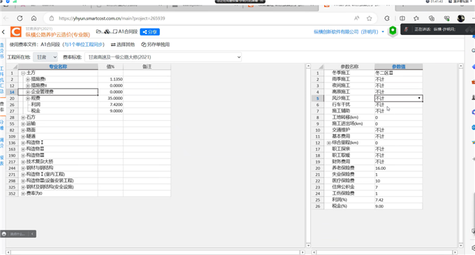Open the 风沙施工 value dropdown arrow

(x=419, y=98)
